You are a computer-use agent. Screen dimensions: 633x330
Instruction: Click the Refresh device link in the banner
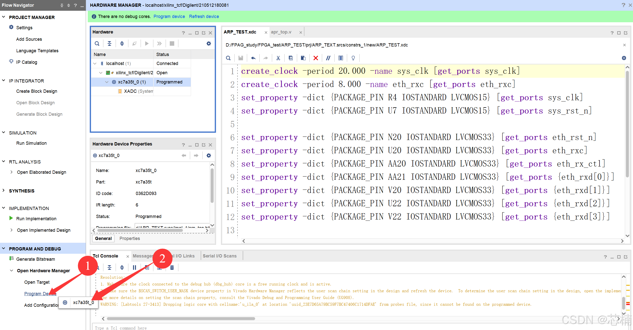204,16
